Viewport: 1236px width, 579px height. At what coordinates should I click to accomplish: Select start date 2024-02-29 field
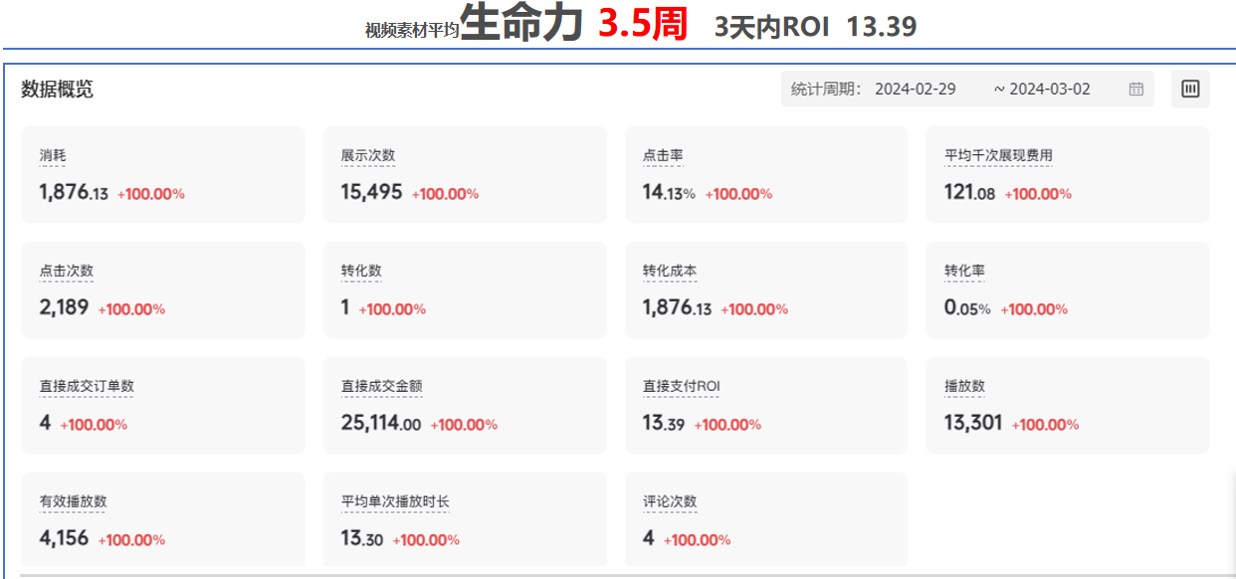pos(916,89)
